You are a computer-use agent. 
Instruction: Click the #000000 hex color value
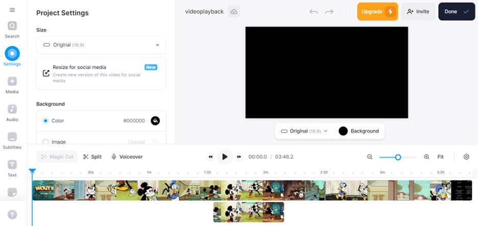(134, 120)
